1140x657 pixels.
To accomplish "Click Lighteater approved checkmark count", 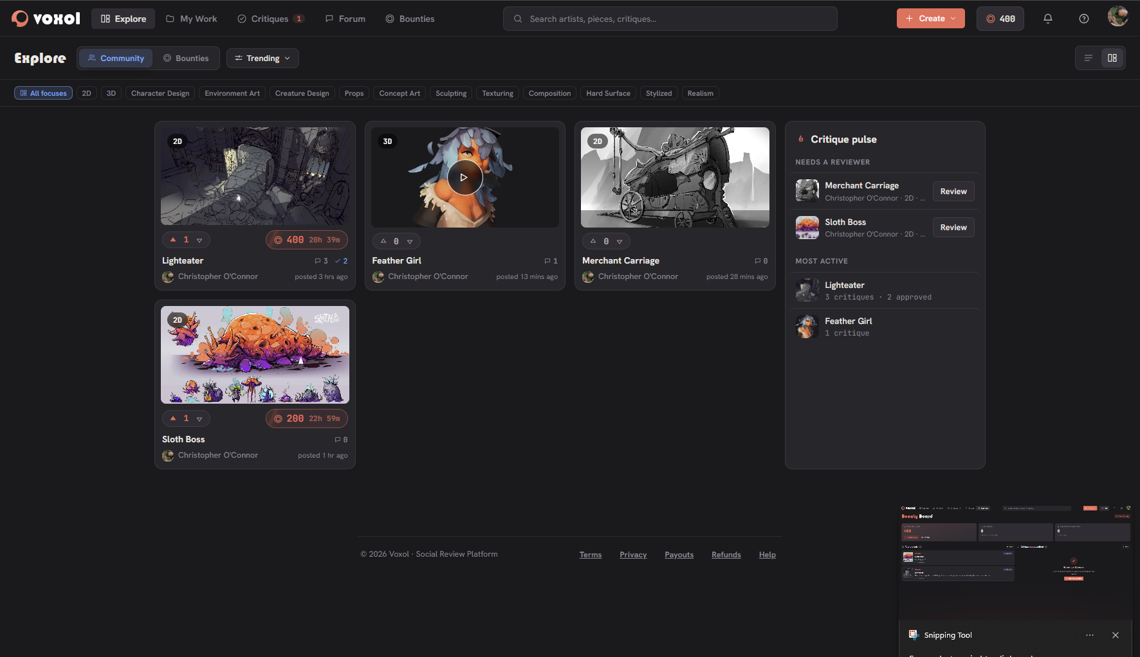I will (342, 261).
